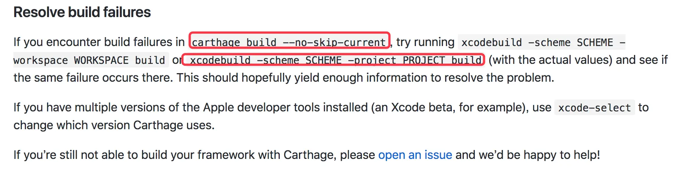Image resolution: width=673 pixels, height=176 pixels.
Task: Click the text "the same failure occurs there"
Action: [93, 78]
